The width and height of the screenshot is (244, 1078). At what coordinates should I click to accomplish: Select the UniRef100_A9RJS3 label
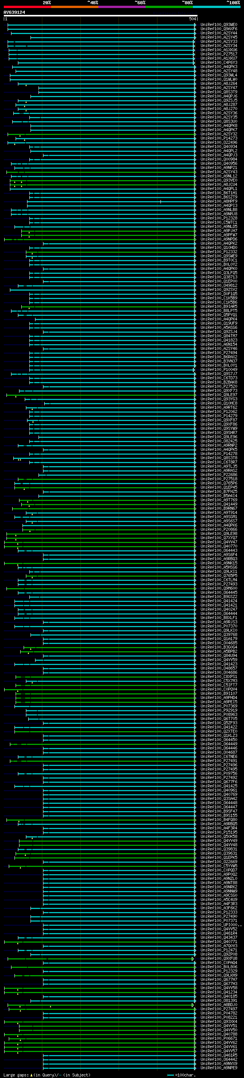[219, 622]
